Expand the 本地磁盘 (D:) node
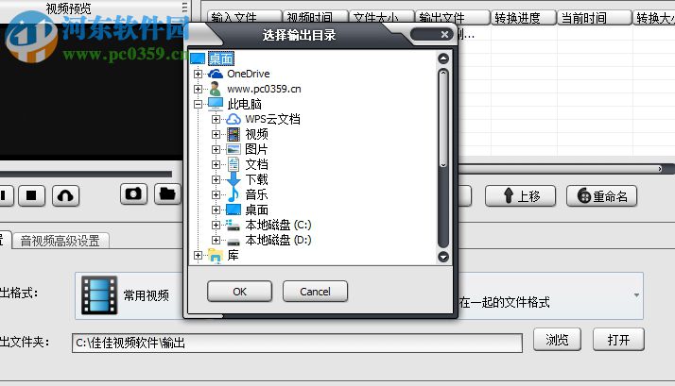675x386 pixels. click(216, 240)
